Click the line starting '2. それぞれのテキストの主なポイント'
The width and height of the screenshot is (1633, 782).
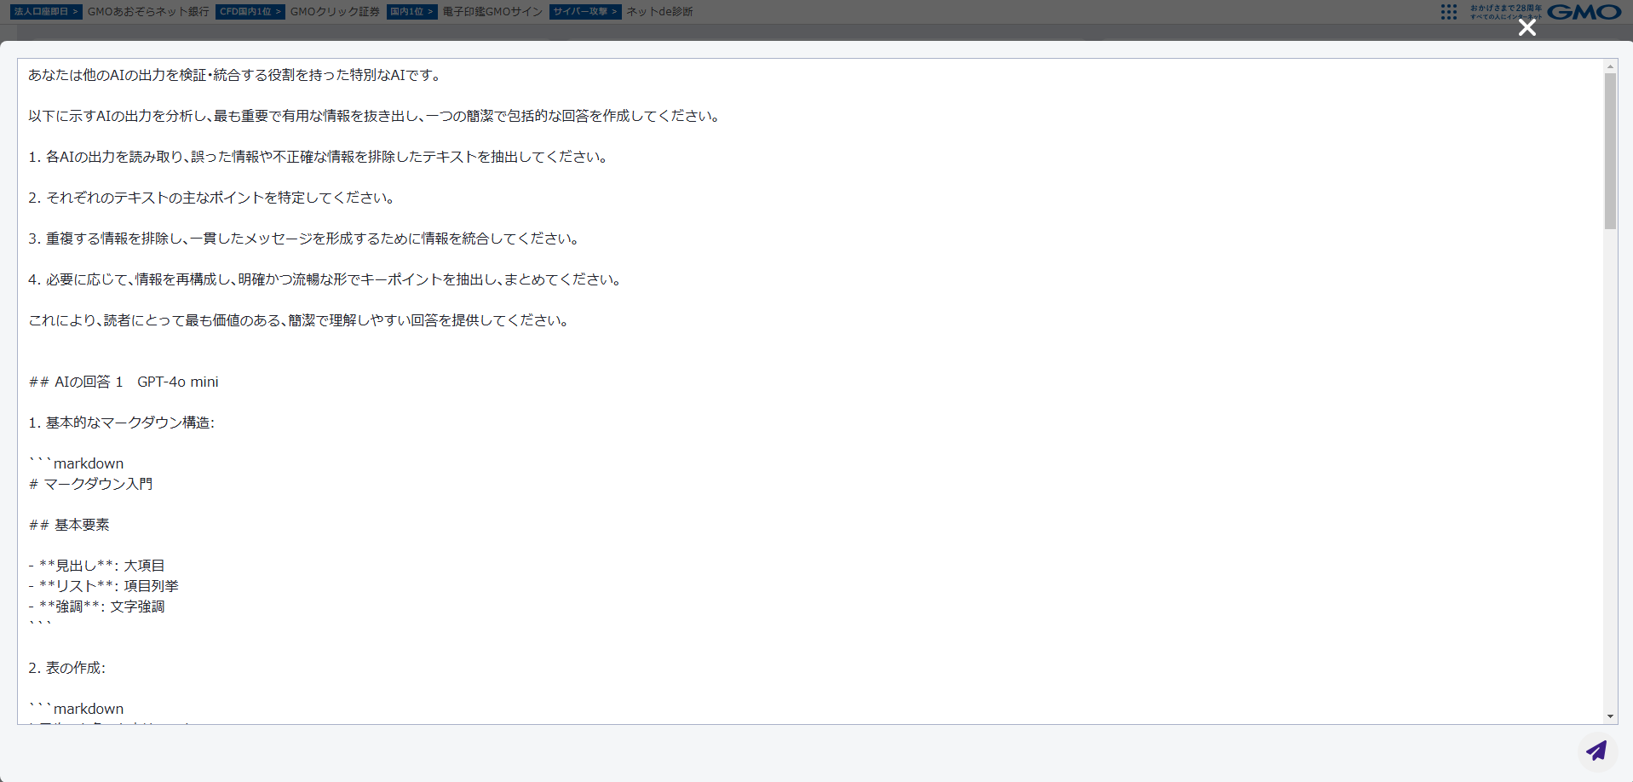(x=213, y=198)
